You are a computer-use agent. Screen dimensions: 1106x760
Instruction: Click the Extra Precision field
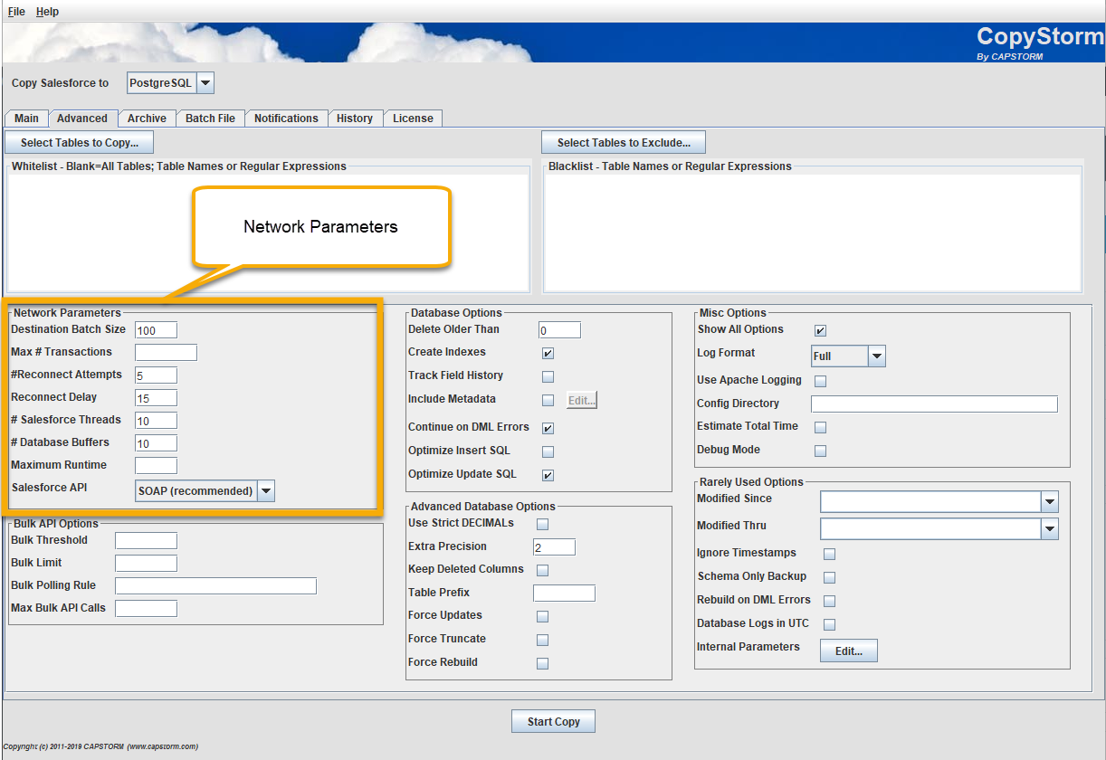tap(554, 547)
